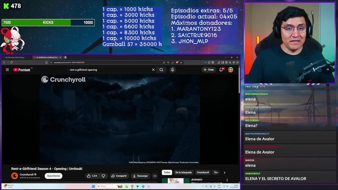Open the YouTube account avatar menu
Viewport: 338px width, 190px height.
(231, 70)
